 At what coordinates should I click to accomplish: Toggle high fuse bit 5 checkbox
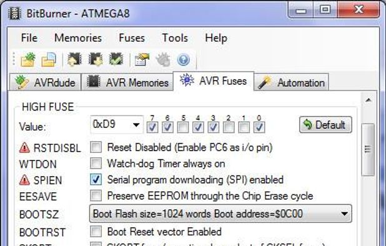click(183, 127)
